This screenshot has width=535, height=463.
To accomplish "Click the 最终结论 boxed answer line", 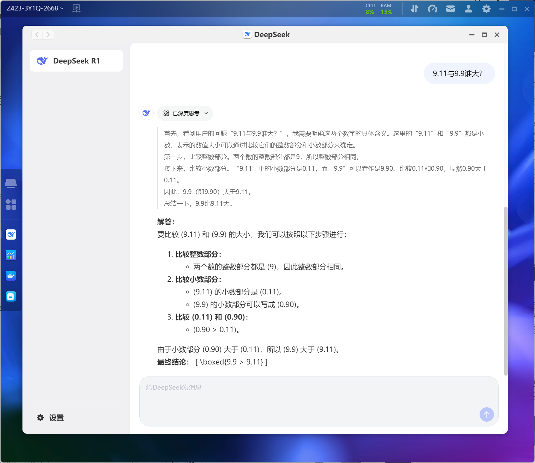I will (212, 362).
